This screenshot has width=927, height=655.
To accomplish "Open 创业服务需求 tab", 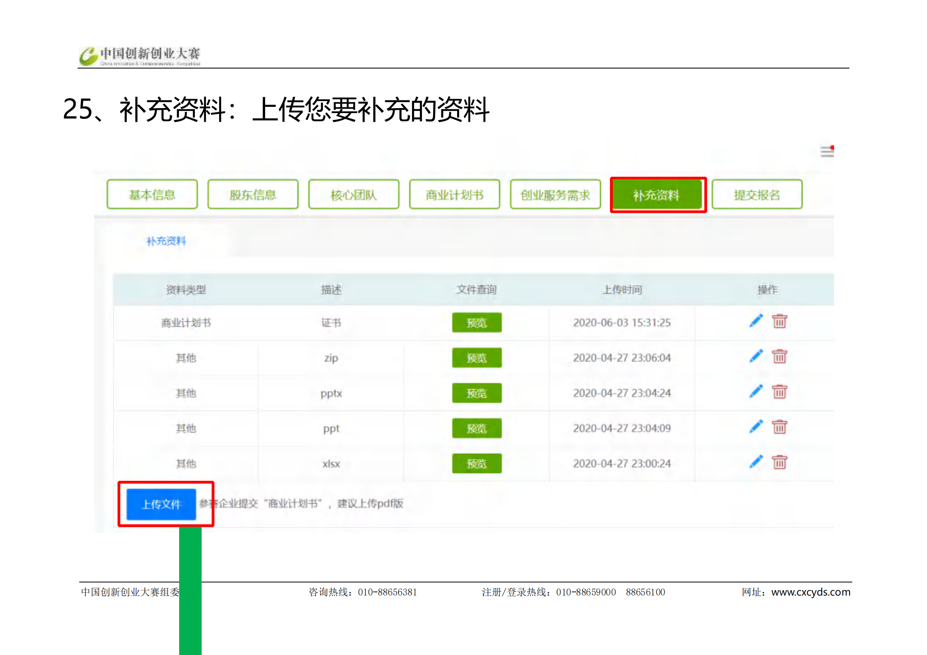I will [555, 194].
